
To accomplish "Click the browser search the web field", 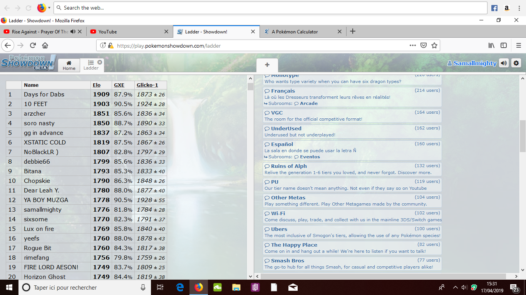I will [270, 8].
